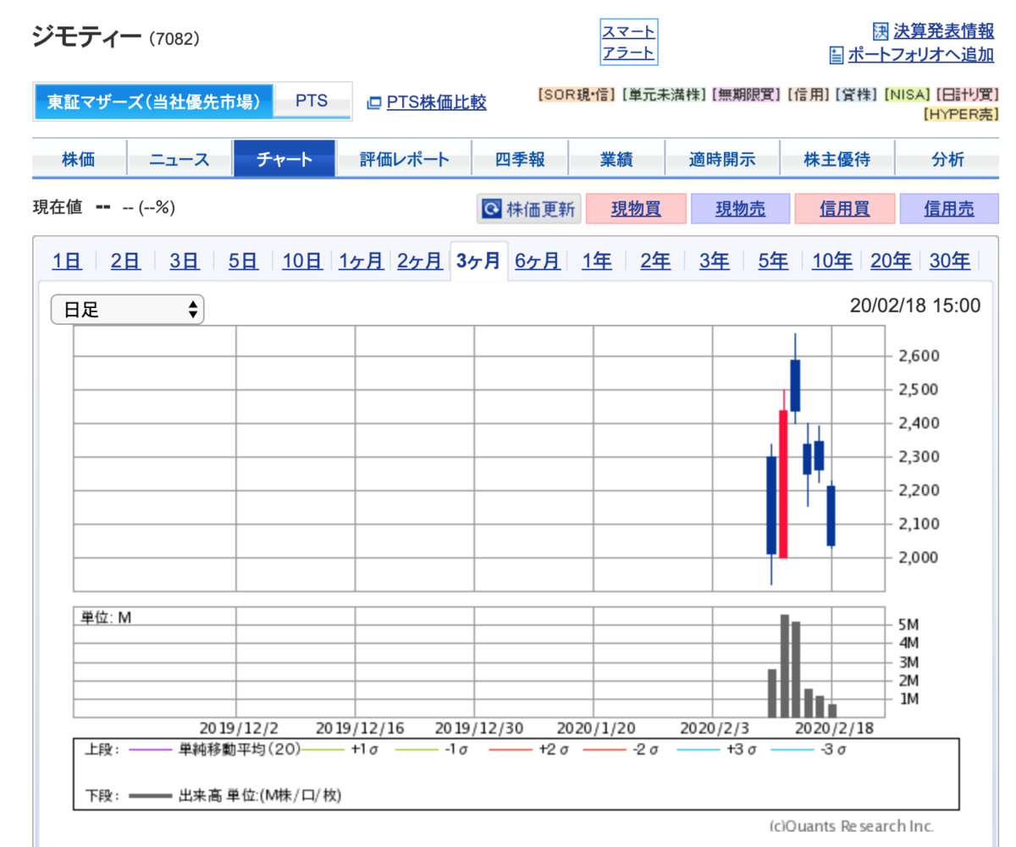Go to the 四季報 tab
The image size is (1016, 847).
(520, 159)
